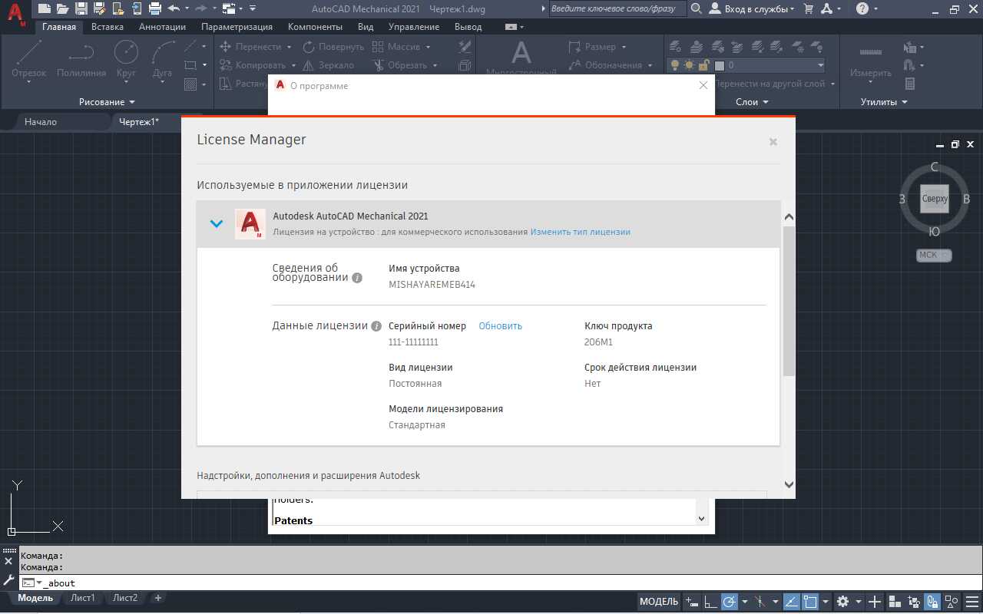Click the search magnifier icon in title bar
Screen dimensions: 983x614
click(696, 8)
